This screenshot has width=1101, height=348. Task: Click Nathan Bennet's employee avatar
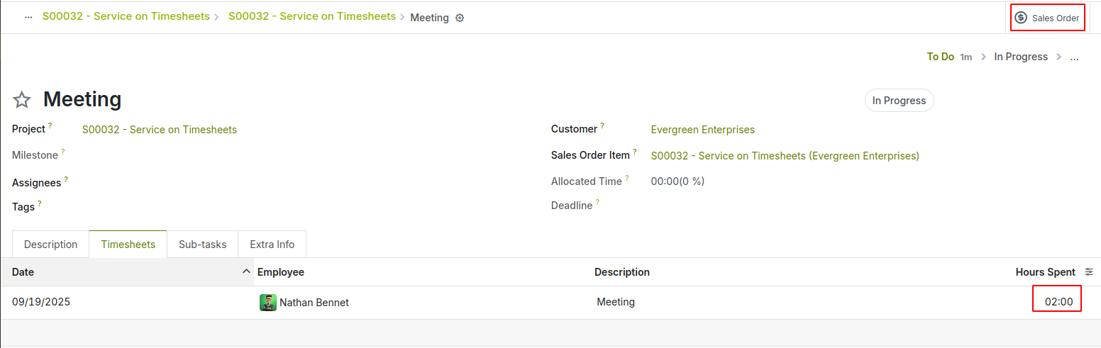(268, 303)
